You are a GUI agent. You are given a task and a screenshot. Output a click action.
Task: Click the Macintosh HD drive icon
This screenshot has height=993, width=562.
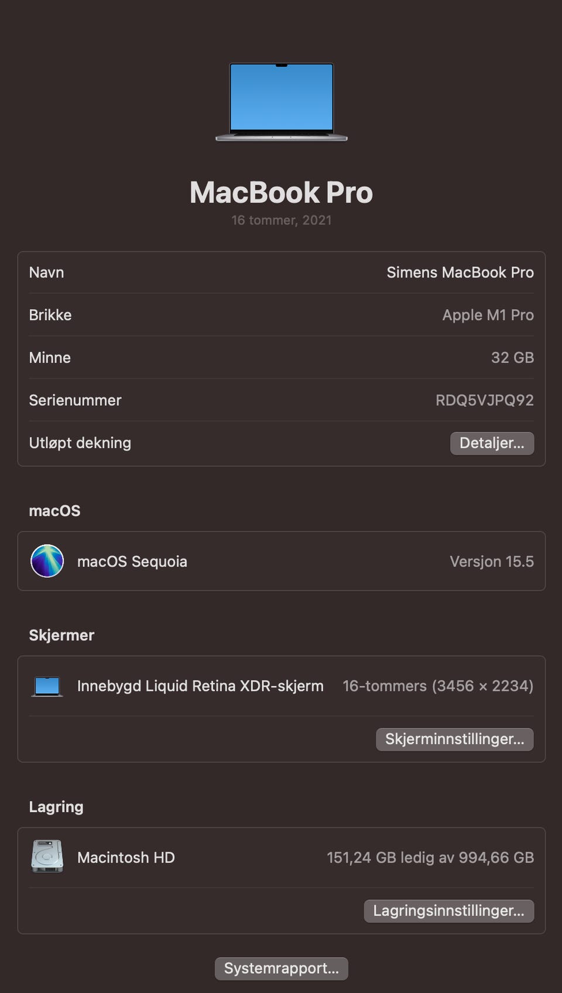[47, 857]
